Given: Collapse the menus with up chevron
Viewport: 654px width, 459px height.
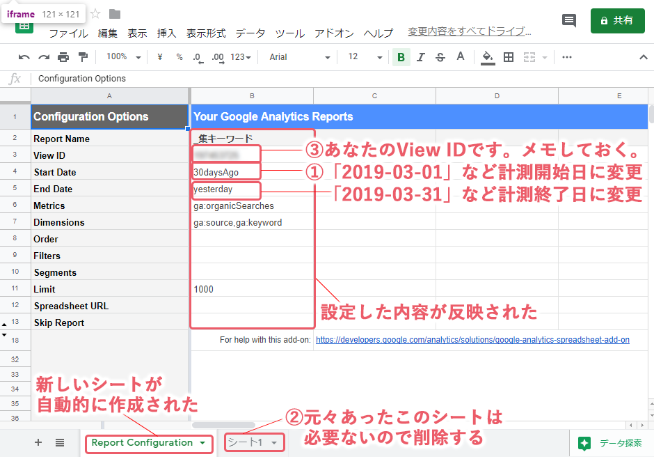Looking at the screenshot, I should pyautogui.click(x=644, y=57).
